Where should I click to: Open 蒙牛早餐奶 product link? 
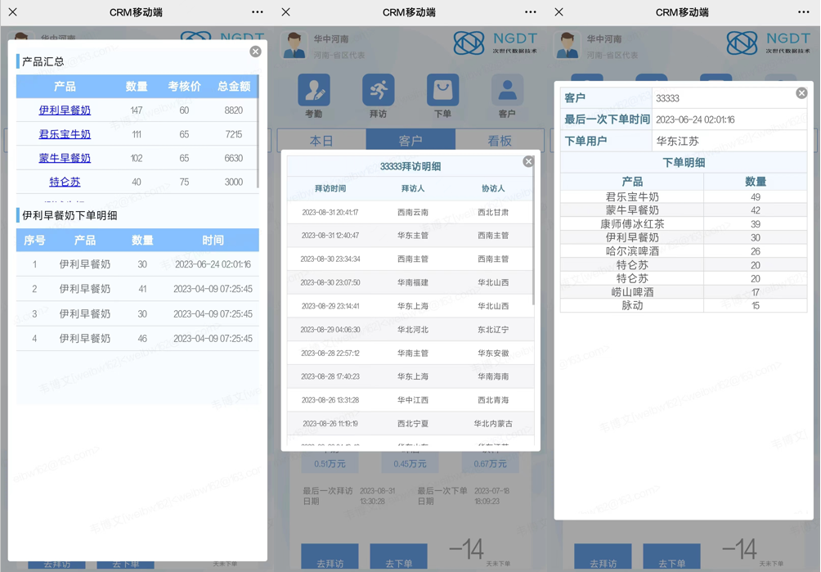[x=65, y=158]
